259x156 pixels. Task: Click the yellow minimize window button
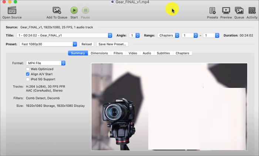pyautogui.click(x=10, y=1)
